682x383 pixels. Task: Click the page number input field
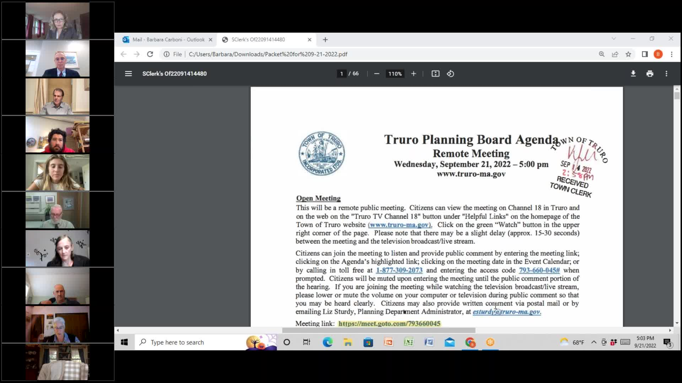click(341, 73)
